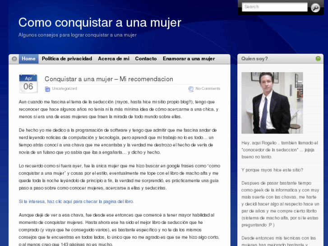Click paragraph starting Aun cuando me fascina
Screen dimensions: 328x246
[x=119, y=109]
